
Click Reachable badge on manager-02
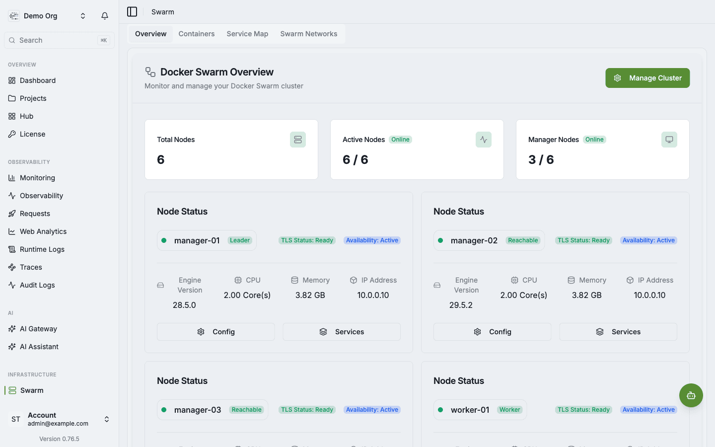(523, 240)
